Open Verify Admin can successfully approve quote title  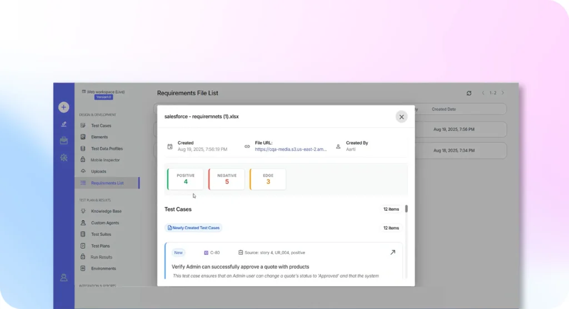tap(240, 267)
